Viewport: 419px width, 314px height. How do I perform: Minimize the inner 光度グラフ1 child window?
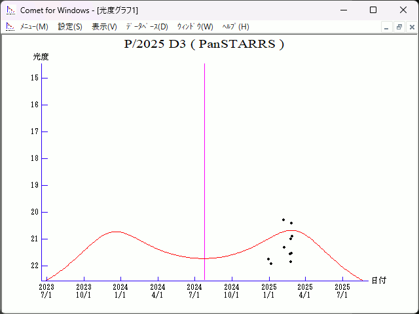point(387,27)
